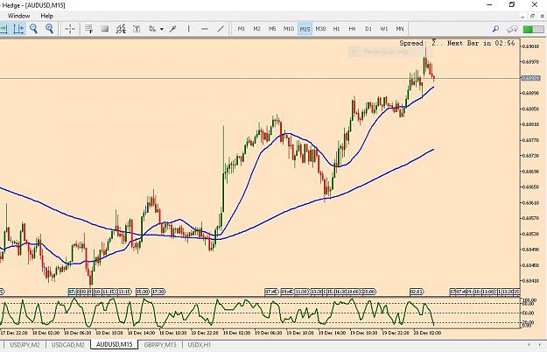Switch to the M30 timeframe
Image resolution: width=547 pixels, height=352 pixels.
pos(320,29)
